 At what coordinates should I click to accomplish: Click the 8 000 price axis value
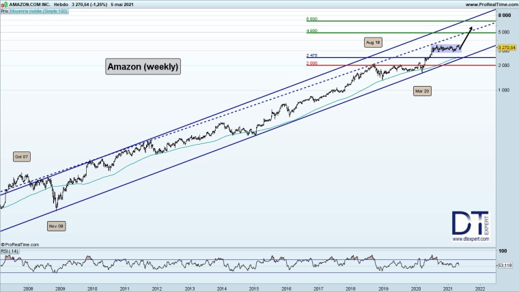504,15
